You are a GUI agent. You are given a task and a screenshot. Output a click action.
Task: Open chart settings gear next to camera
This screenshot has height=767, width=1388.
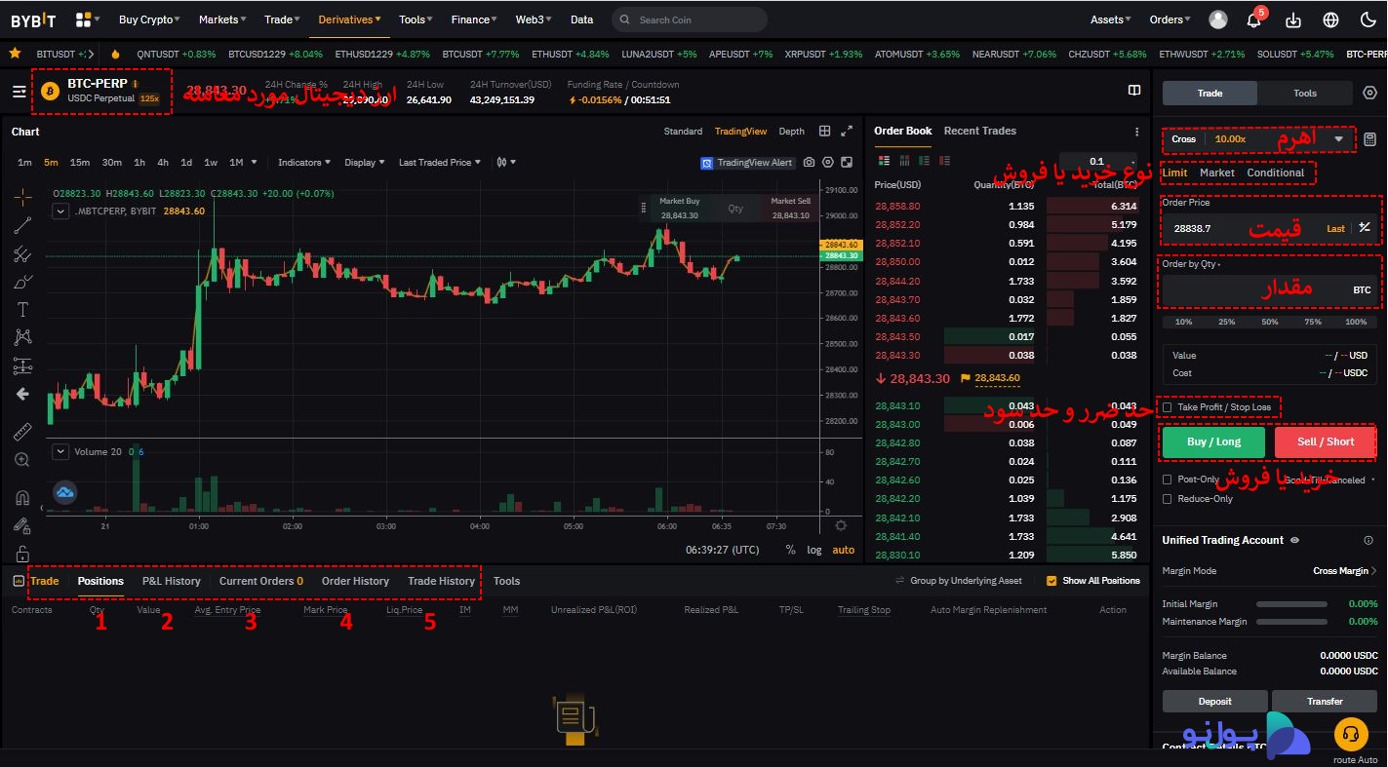point(828,163)
